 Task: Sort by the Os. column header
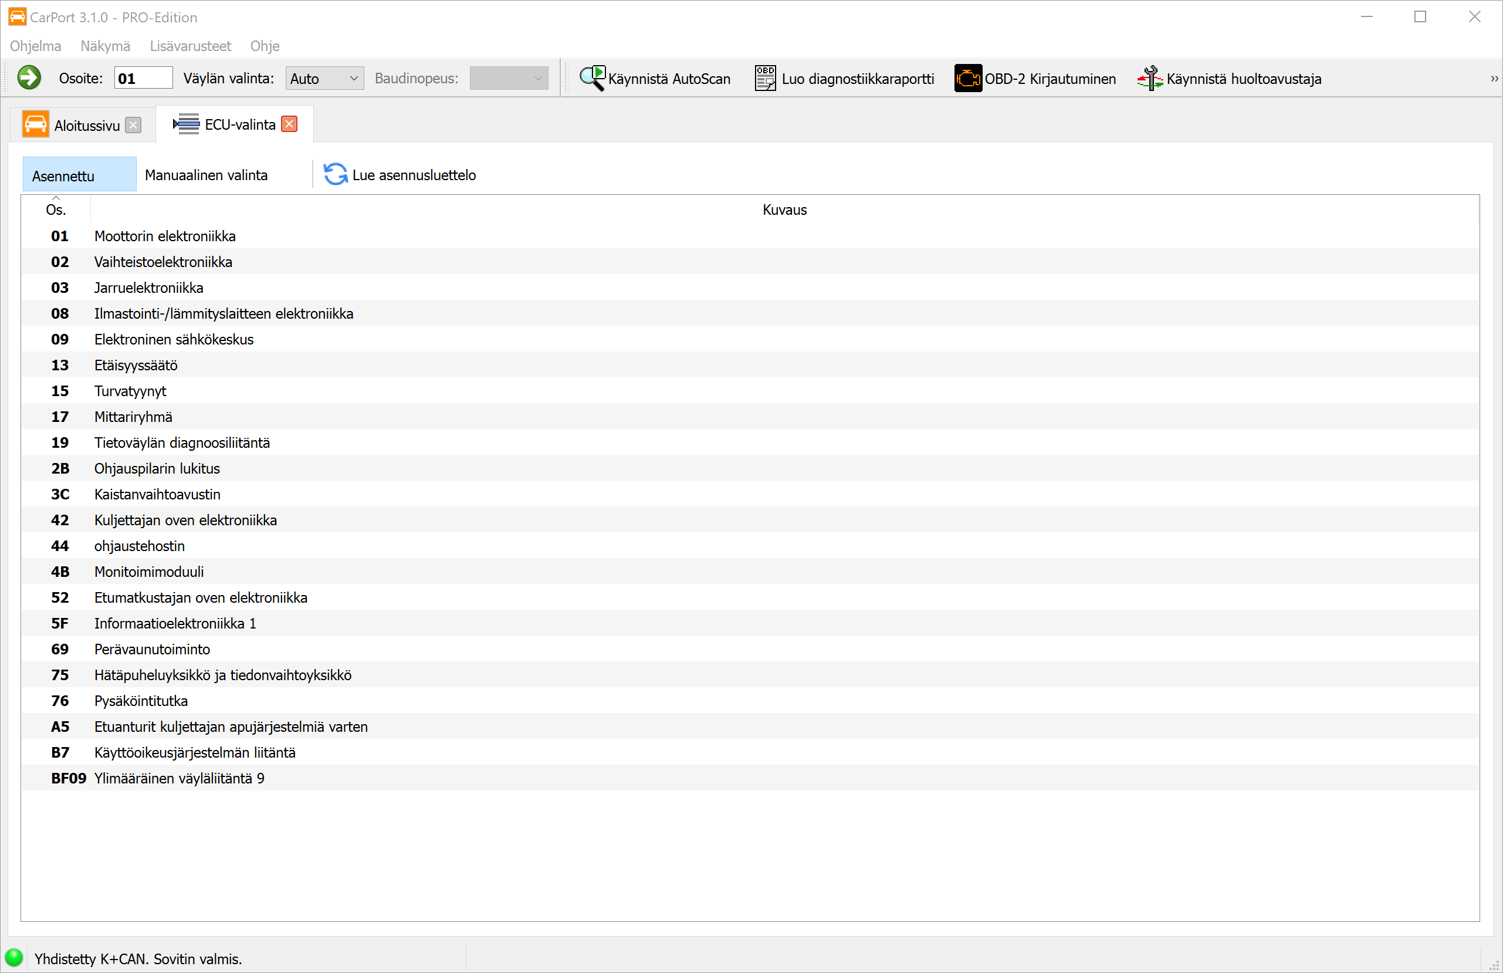[56, 209]
